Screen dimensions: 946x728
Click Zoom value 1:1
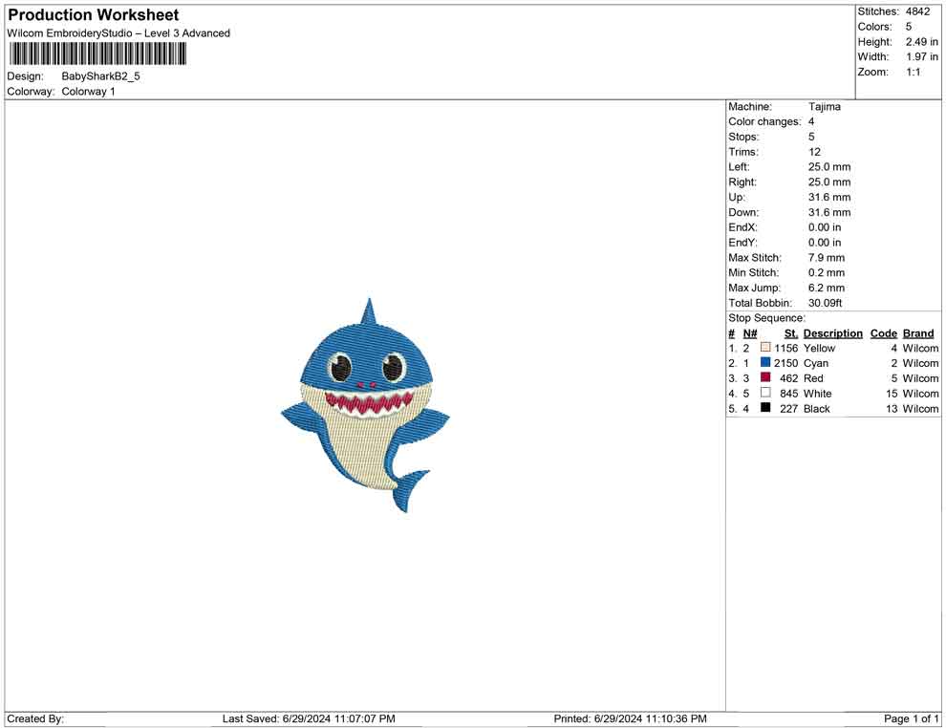tap(913, 72)
